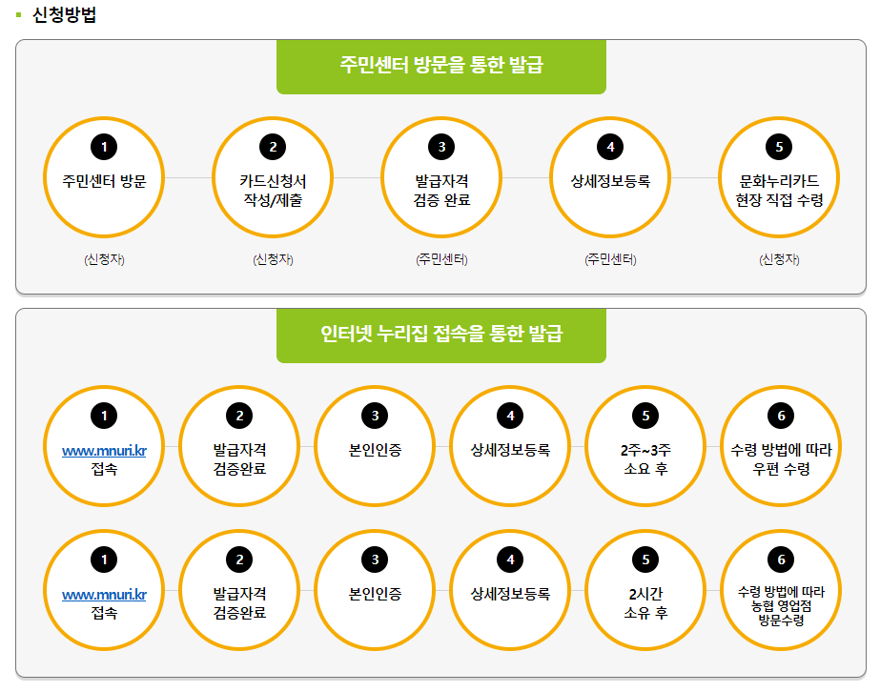Screen dimensions: 880x692
Task: Select 본인인증 step in upper online row
Action: [375, 446]
